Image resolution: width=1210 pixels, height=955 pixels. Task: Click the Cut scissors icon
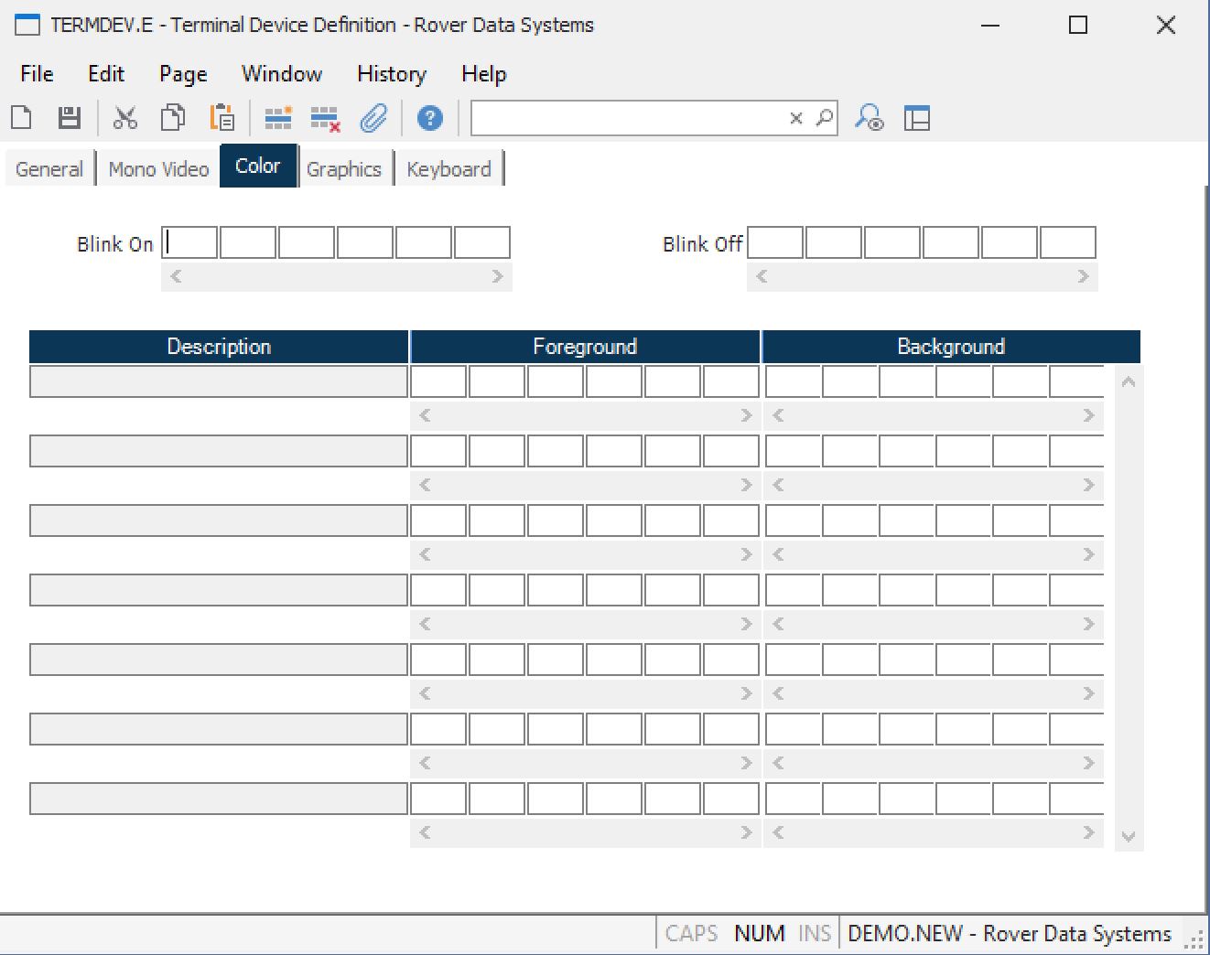coord(125,118)
